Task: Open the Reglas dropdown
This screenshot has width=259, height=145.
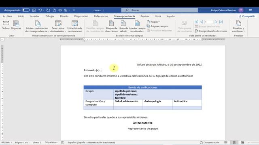Action: [153, 22]
